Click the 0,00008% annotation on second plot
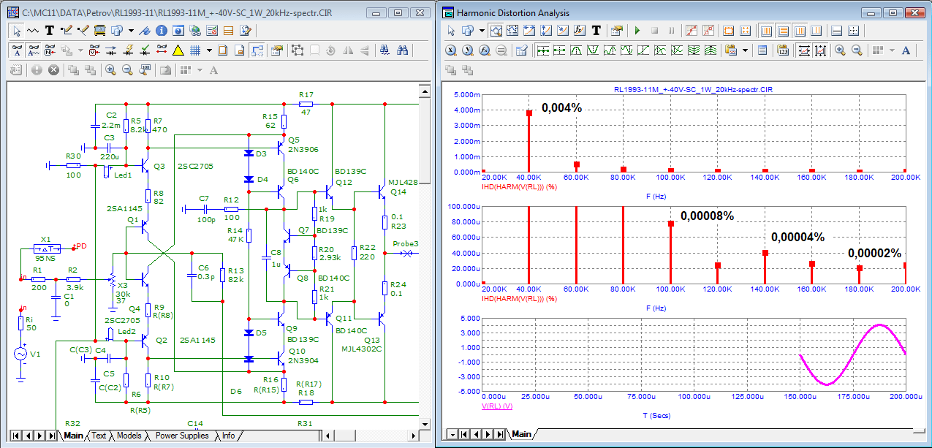The image size is (932, 448). pos(707,216)
